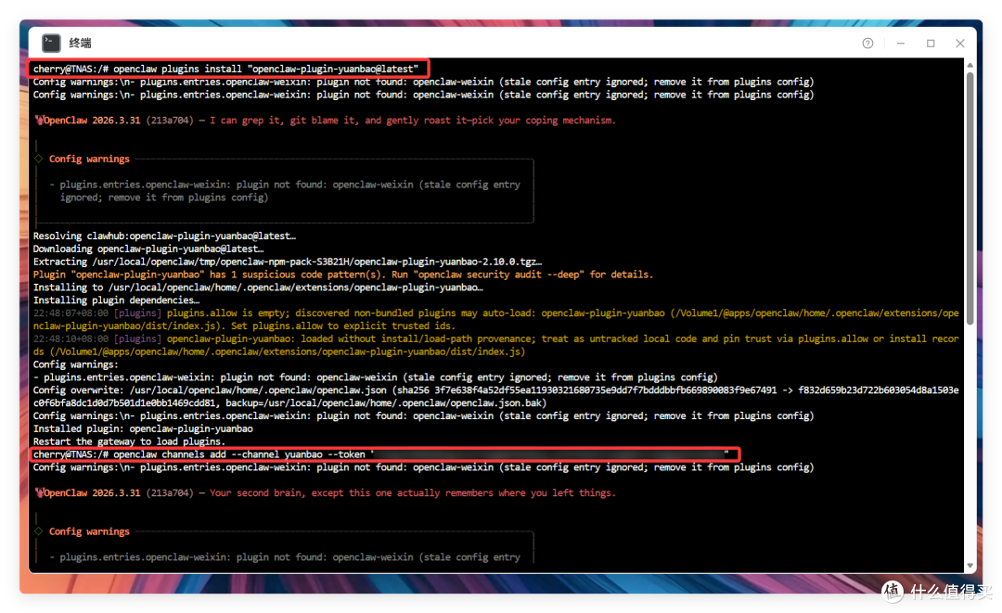Click the 22:48:07 plugins.allow log line
The height and width of the screenshot is (613, 1002).
[495, 319]
